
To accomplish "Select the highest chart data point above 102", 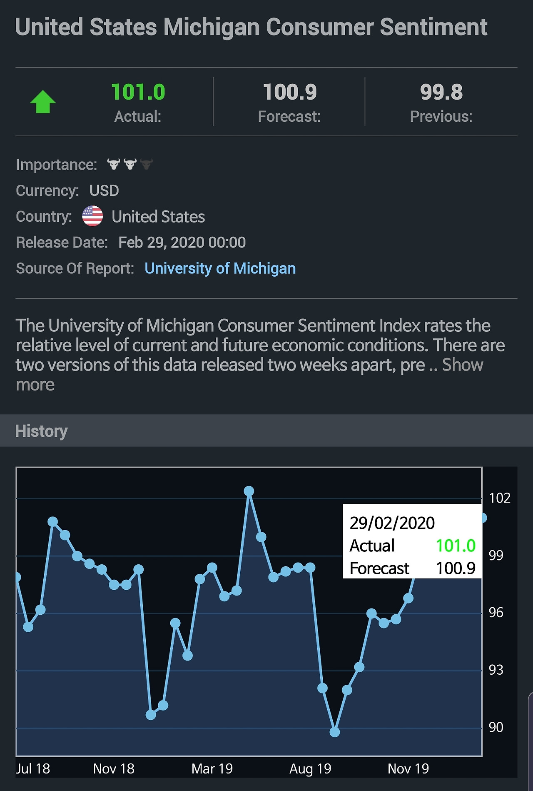I will point(249,491).
